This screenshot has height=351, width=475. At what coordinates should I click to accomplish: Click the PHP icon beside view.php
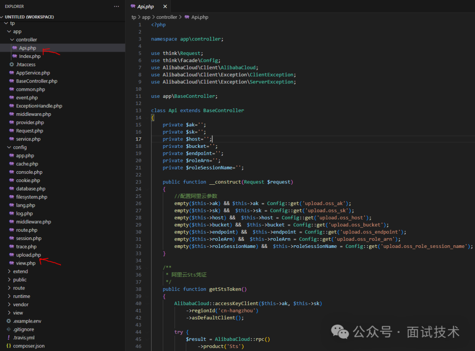coord(11,263)
